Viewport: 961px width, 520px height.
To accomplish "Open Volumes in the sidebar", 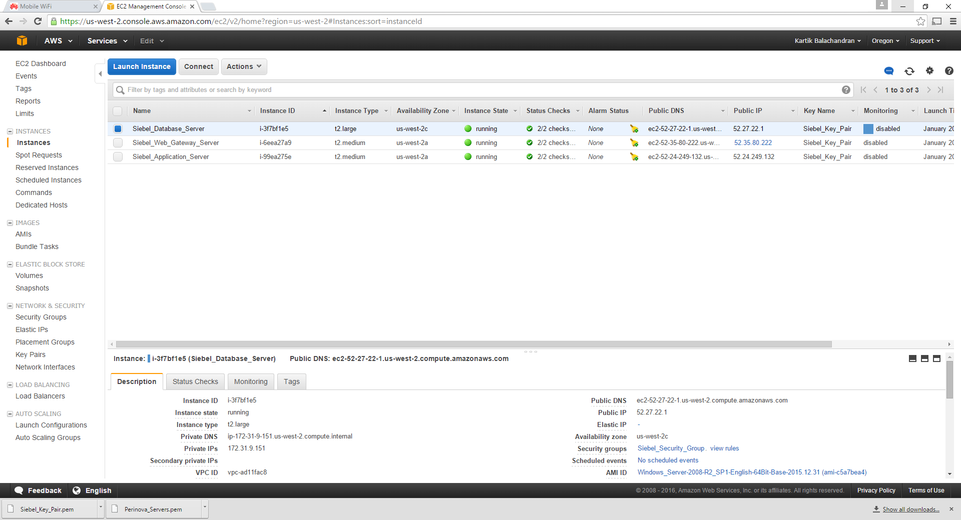I will pyautogui.click(x=29, y=275).
